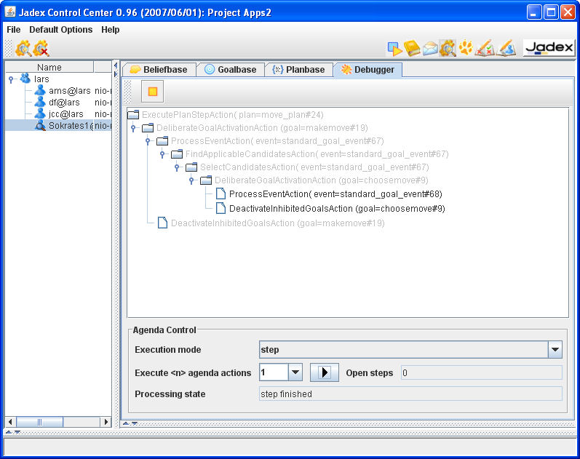
Task: Collapse FindApplicableCandidatesAction node
Action: [x=162, y=154]
